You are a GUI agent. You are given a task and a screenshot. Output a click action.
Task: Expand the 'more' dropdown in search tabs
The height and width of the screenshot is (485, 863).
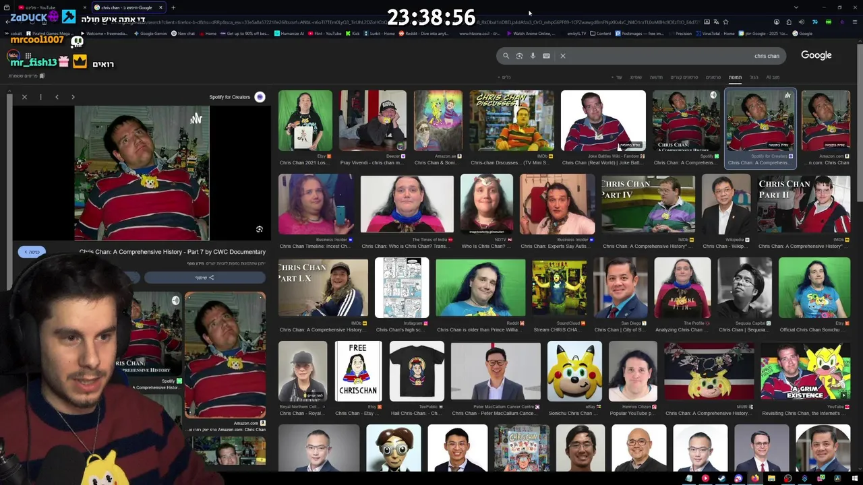tap(617, 77)
